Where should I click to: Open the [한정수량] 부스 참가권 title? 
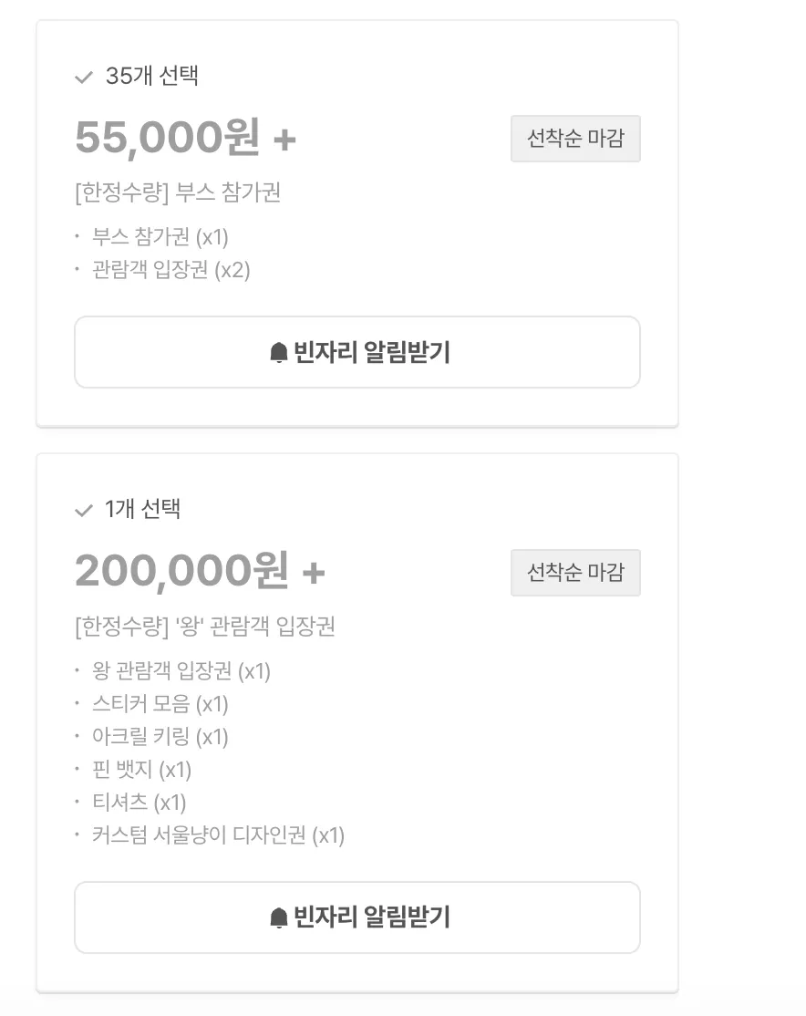click(x=178, y=192)
